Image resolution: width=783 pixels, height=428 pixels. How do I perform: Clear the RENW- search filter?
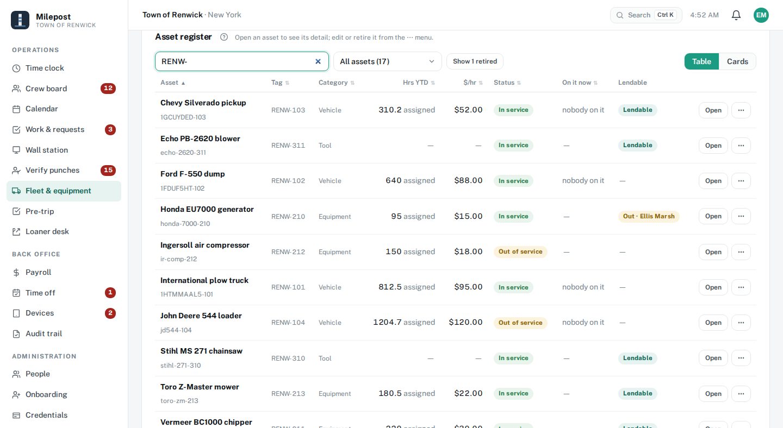click(x=318, y=61)
